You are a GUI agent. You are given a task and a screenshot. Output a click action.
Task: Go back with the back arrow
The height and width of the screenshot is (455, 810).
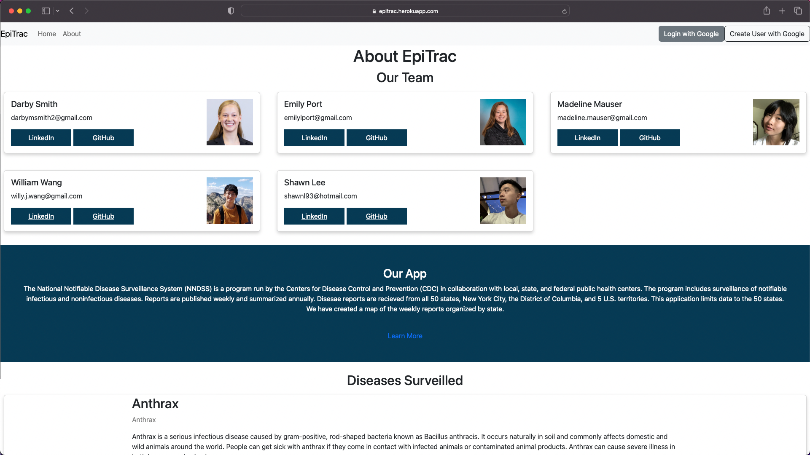coord(72,11)
